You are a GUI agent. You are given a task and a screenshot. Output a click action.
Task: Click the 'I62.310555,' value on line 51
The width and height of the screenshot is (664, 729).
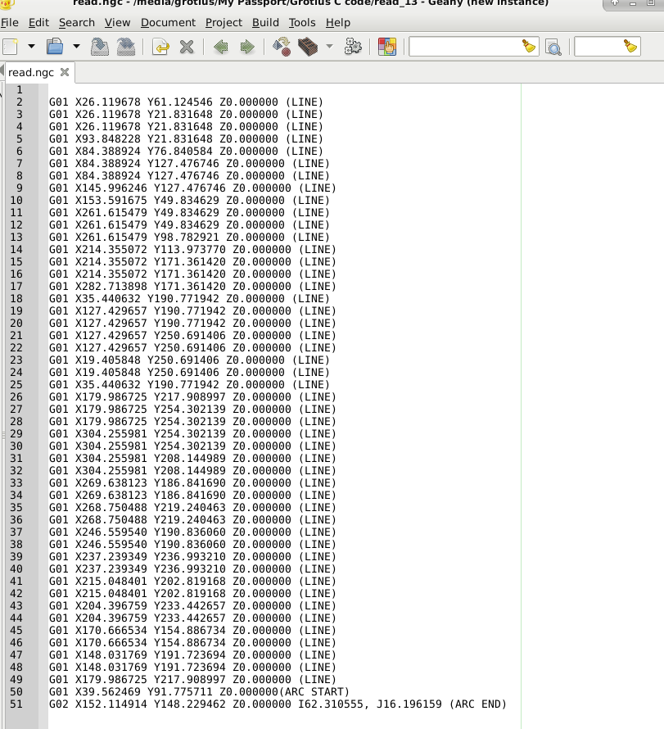coord(333,704)
